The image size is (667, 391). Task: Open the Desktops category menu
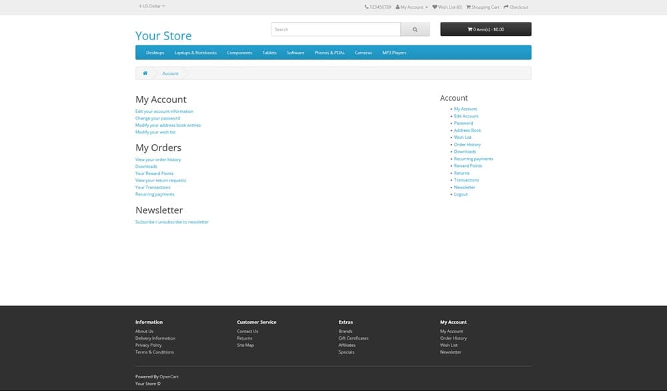click(x=155, y=53)
